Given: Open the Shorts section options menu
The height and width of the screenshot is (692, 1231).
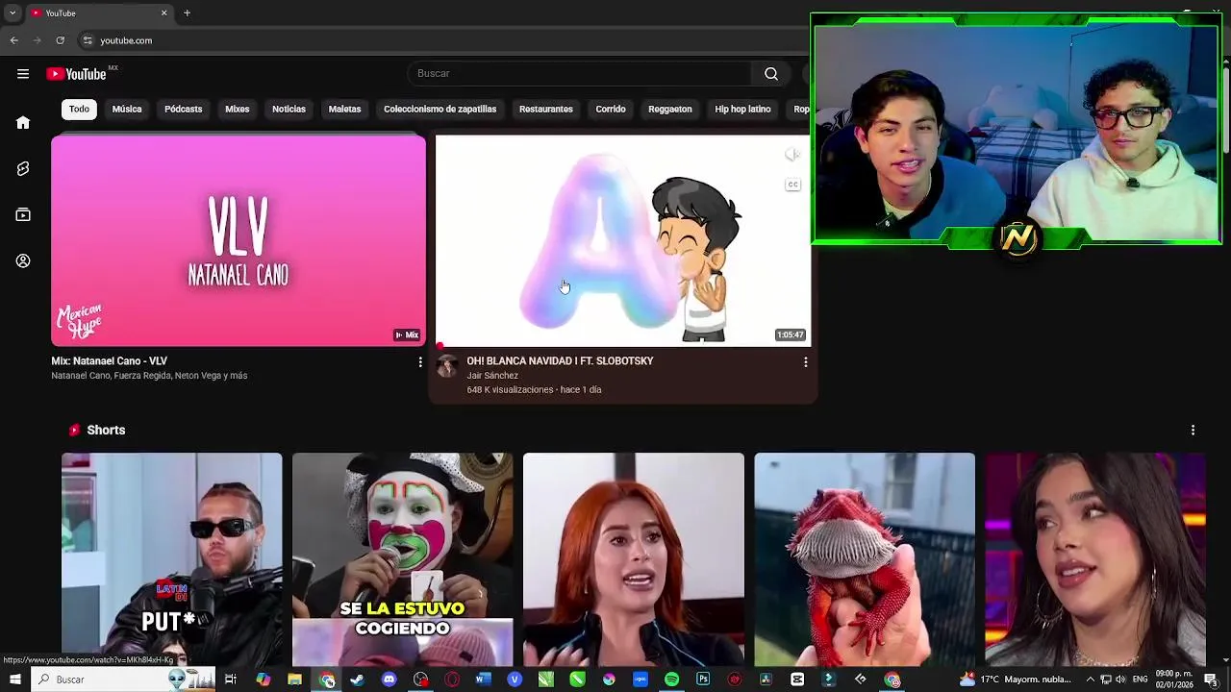Looking at the screenshot, I should coord(1193,431).
